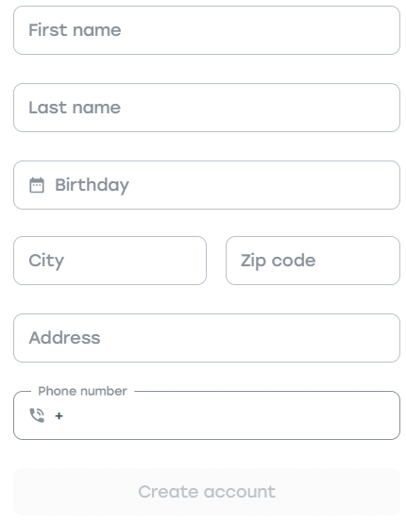Select the Zip code input
406x524 pixels.
coord(313,261)
